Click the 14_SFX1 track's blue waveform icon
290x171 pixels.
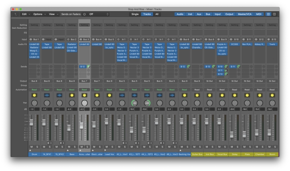coord(47,95)
